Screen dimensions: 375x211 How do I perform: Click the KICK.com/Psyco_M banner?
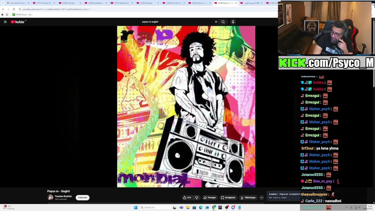[326, 63]
